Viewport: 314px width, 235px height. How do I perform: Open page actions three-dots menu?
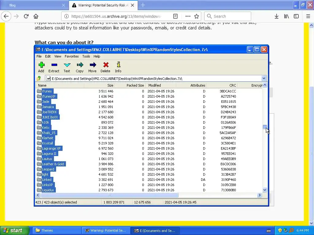188,17
